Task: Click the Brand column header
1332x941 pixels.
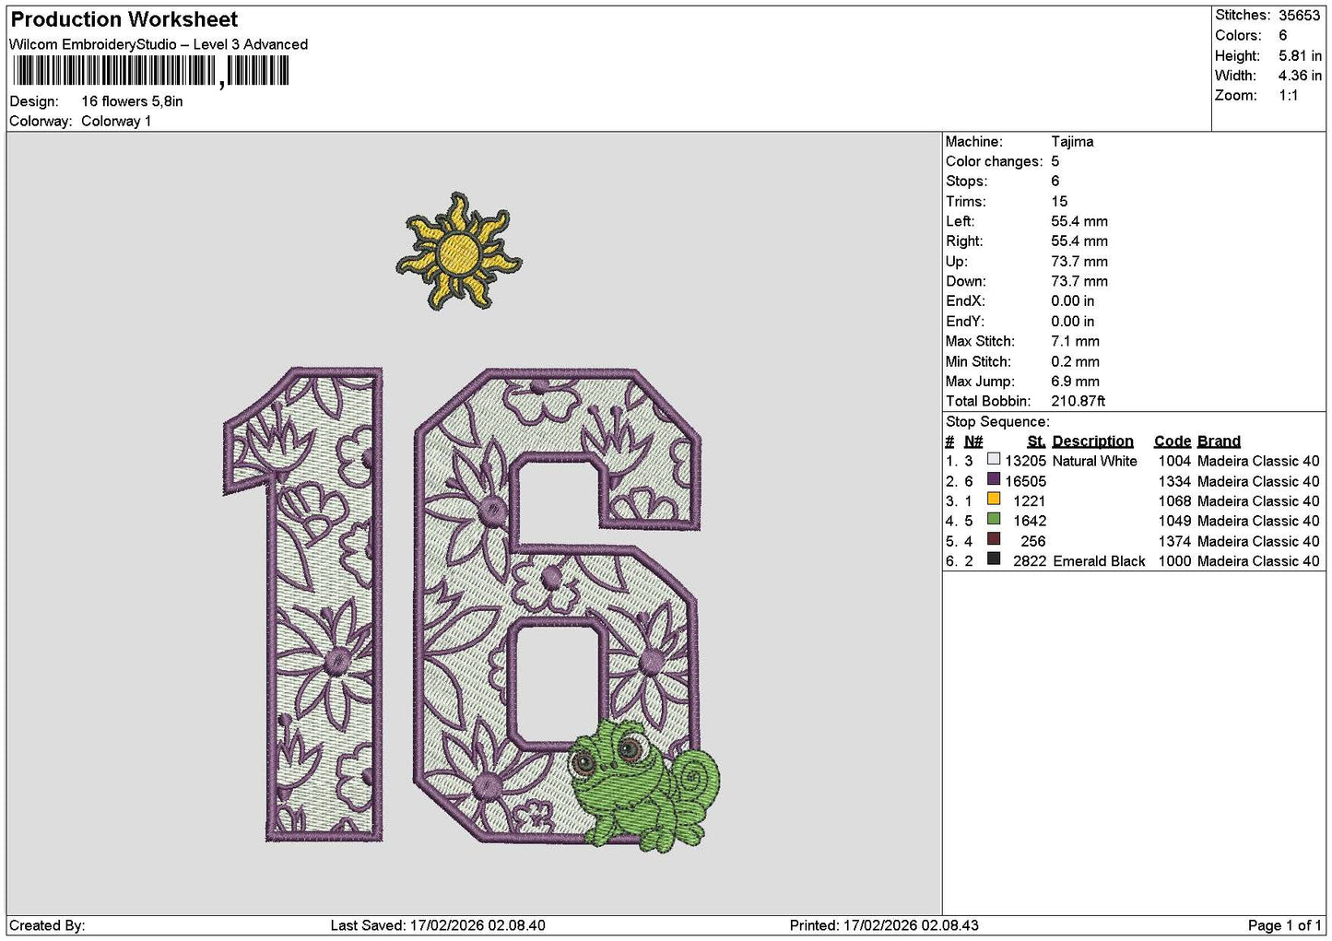Action: 1219,441
